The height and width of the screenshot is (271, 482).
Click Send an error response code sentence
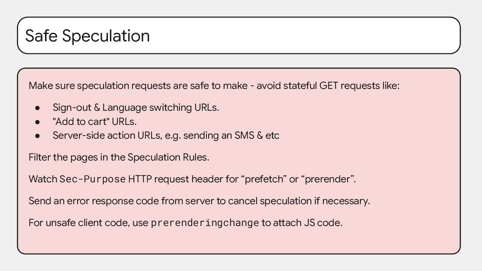(199, 201)
